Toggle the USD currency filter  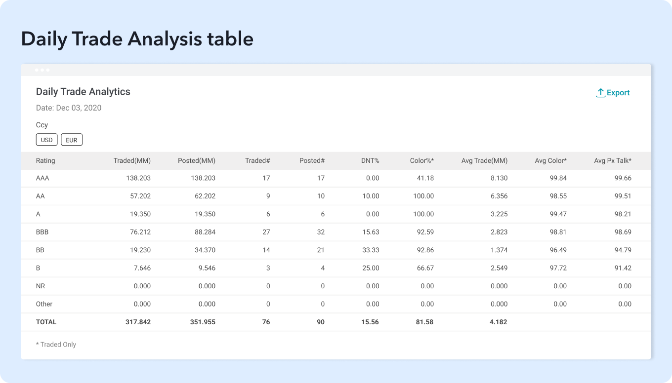(x=47, y=140)
